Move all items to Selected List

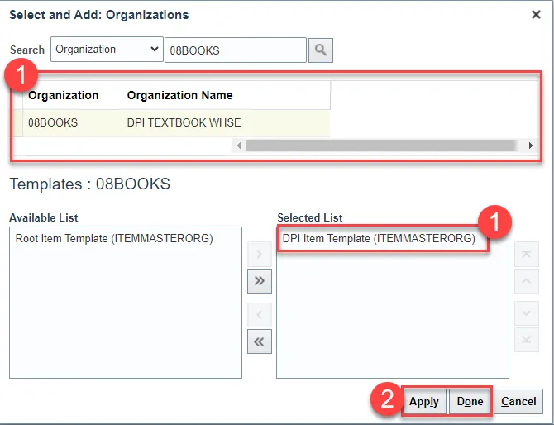[260, 281]
